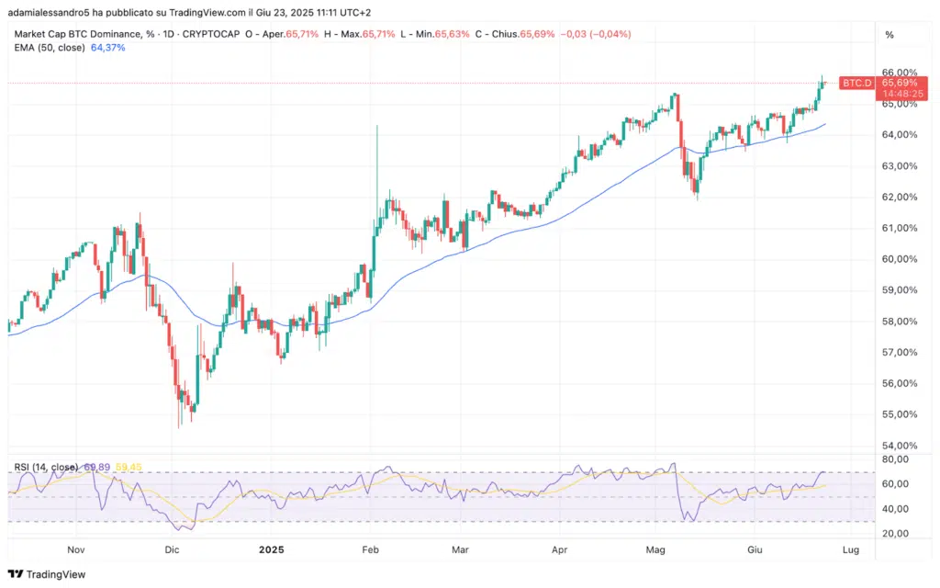Click the red current price label 65,69%
Viewport: 940px width, 588px height.
pos(899,83)
